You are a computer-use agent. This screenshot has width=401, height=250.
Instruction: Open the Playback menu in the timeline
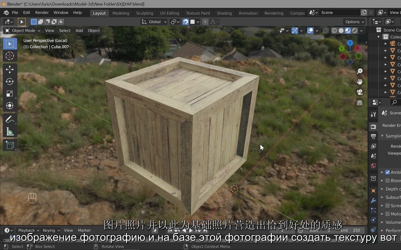click(x=26, y=230)
